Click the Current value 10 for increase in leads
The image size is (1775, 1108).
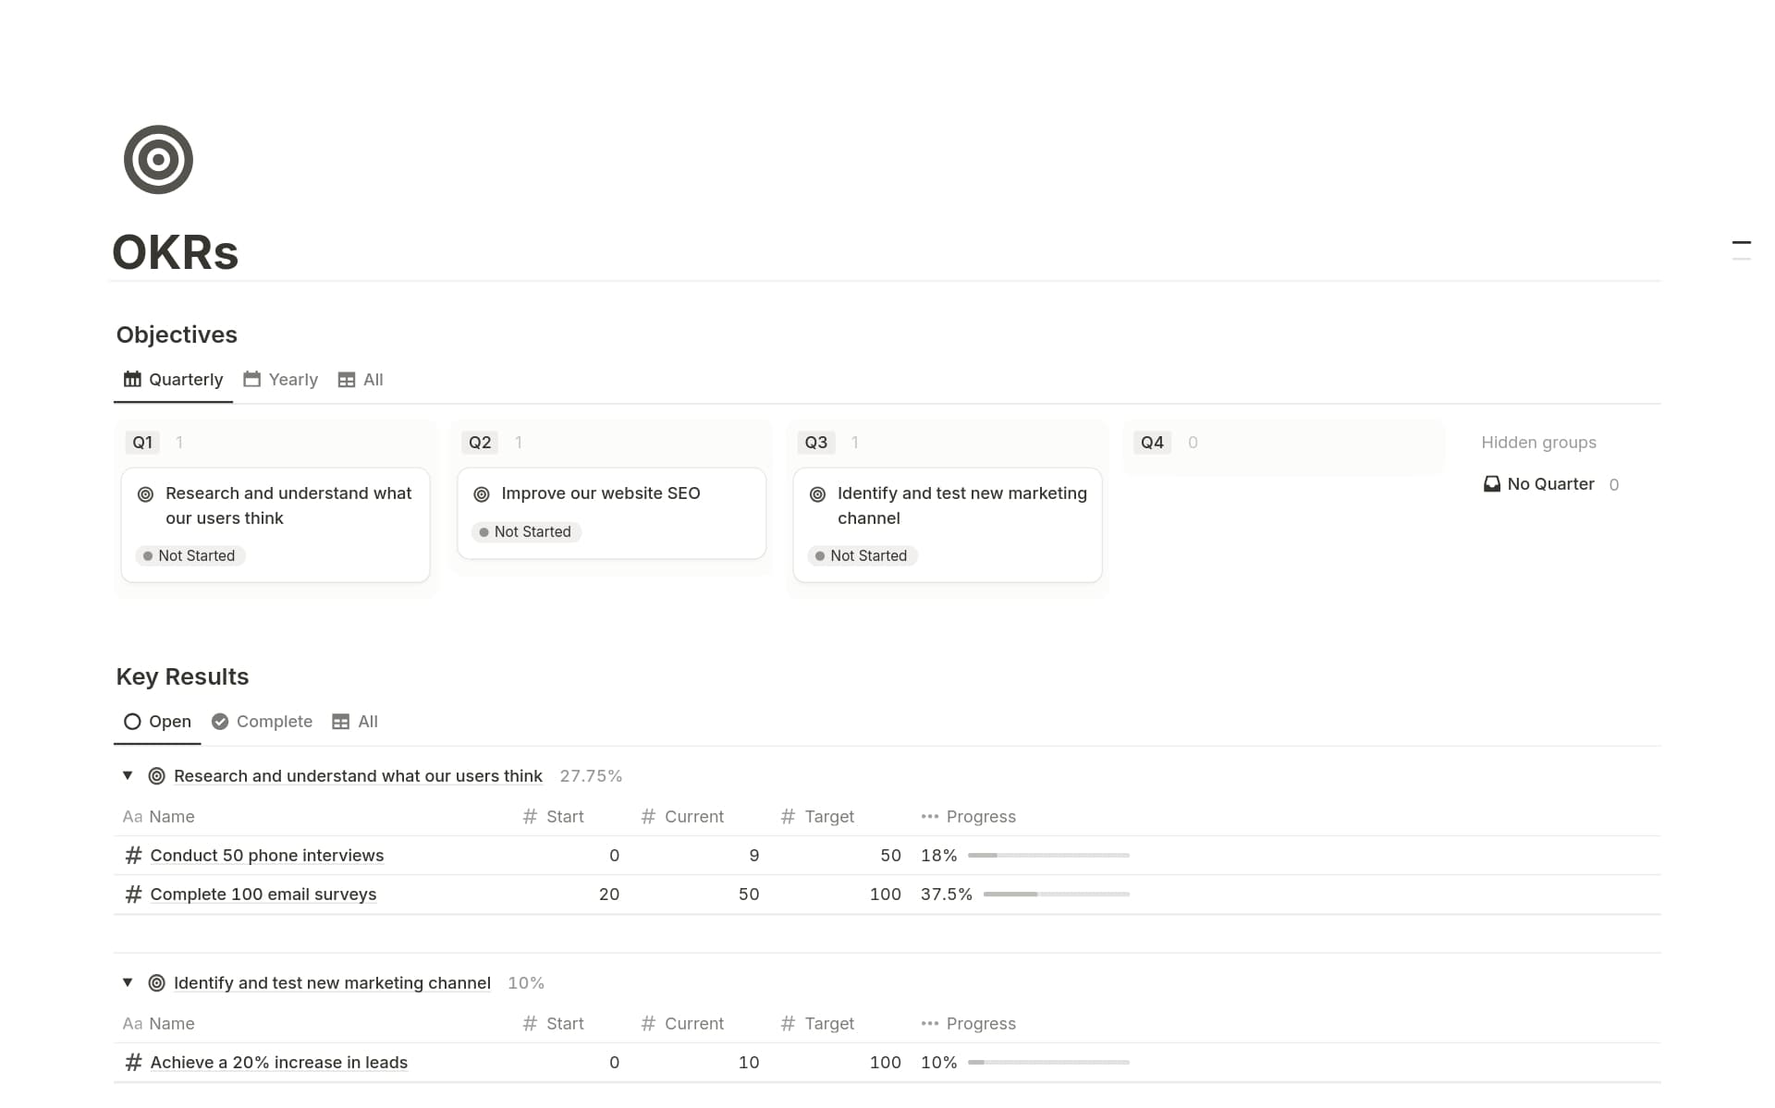[749, 1063]
